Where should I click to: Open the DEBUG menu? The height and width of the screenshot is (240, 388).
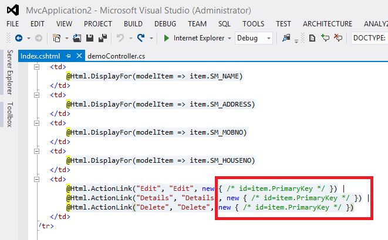(x=165, y=23)
